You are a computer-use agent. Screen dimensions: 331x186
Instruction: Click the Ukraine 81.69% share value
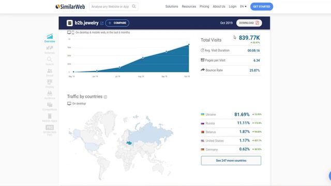242,114
